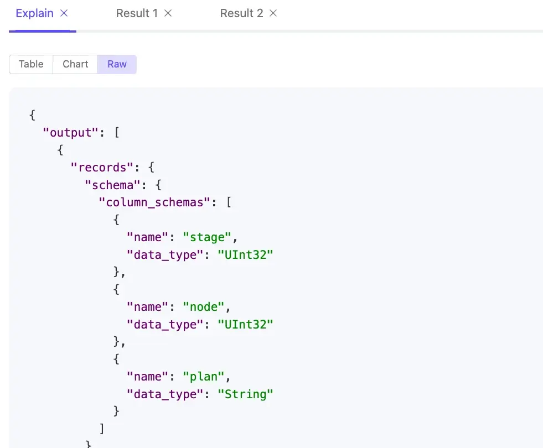The width and height of the screenshot is (543, 448).
Task: Click the "plan" string value
Action: pos(203,377)
